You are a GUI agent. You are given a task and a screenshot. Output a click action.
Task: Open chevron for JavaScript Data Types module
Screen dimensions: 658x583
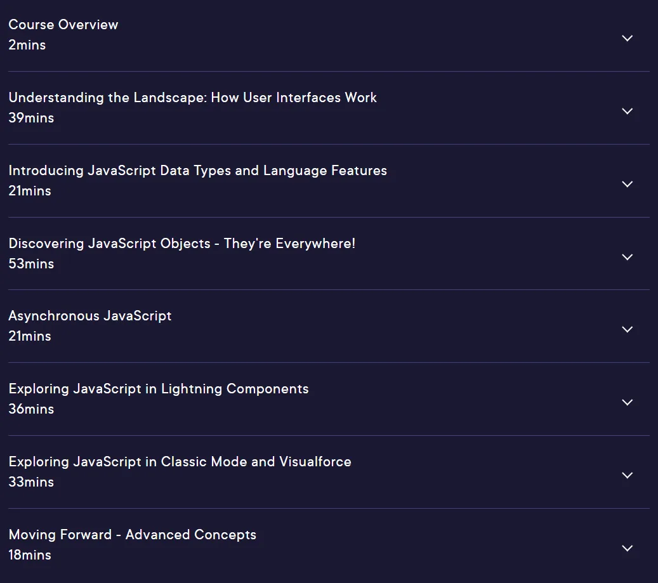click(627, 184)
